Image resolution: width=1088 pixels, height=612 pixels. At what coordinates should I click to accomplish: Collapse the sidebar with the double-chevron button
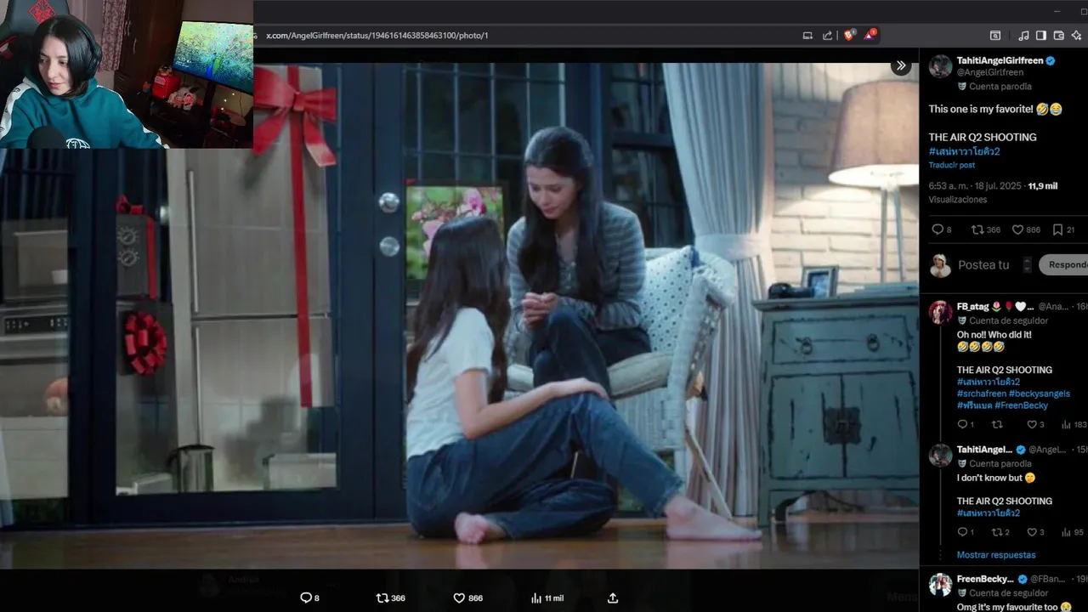coord(900,65)
